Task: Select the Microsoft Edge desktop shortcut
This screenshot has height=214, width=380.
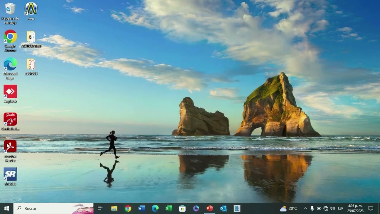Action: pyautogui.click(x=10, y=68)
